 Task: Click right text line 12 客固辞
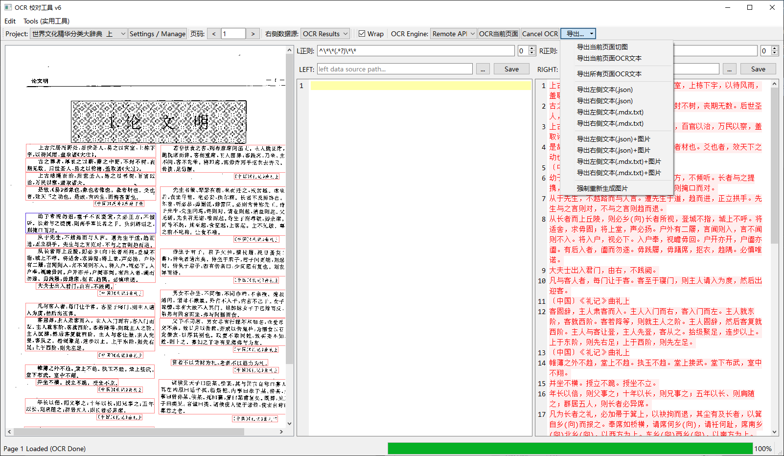[x=655, y=326]
